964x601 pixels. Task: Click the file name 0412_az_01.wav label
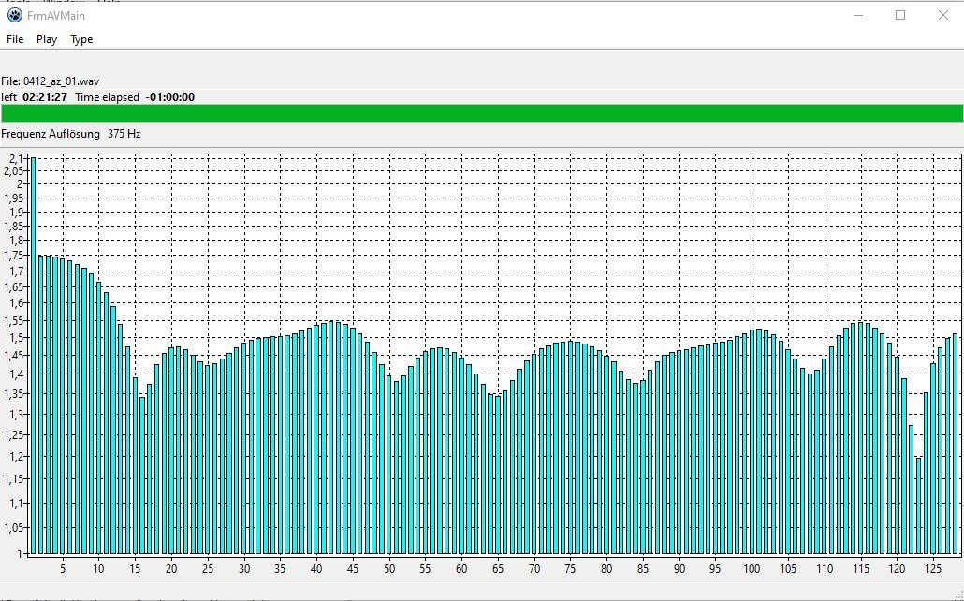click(x=61, y=81)
